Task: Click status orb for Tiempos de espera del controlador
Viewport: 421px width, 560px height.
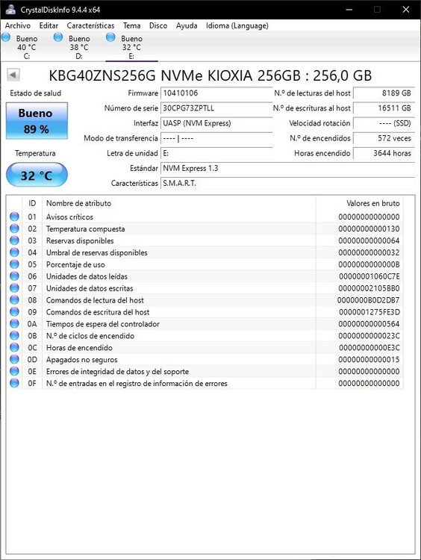Action: tap(14, 323)
